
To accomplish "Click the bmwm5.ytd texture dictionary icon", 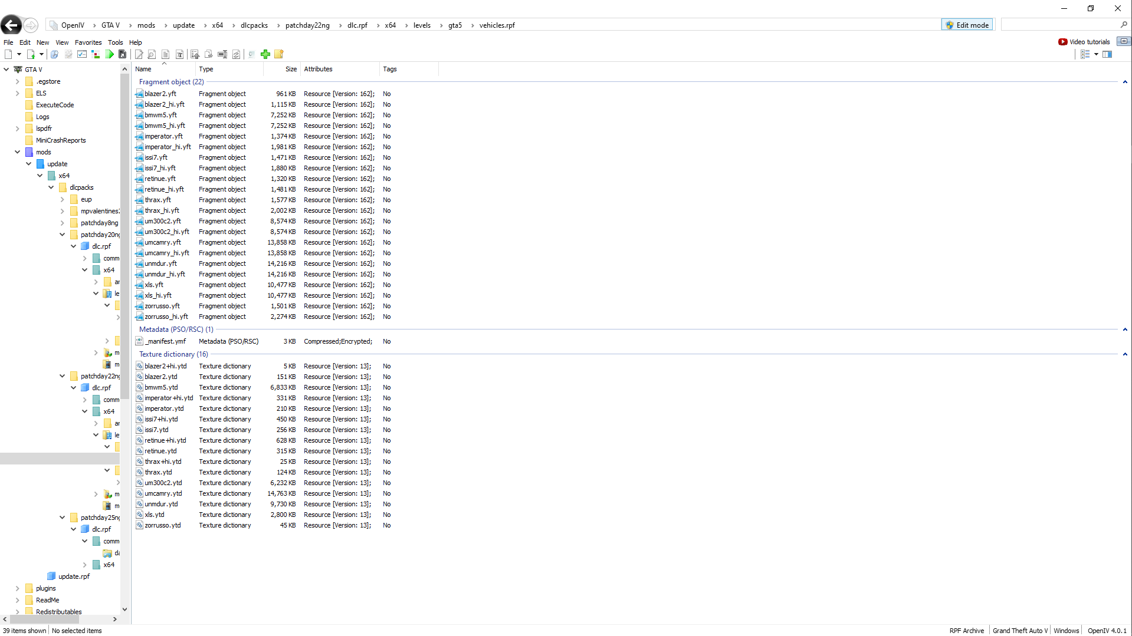I will (139, 387).
